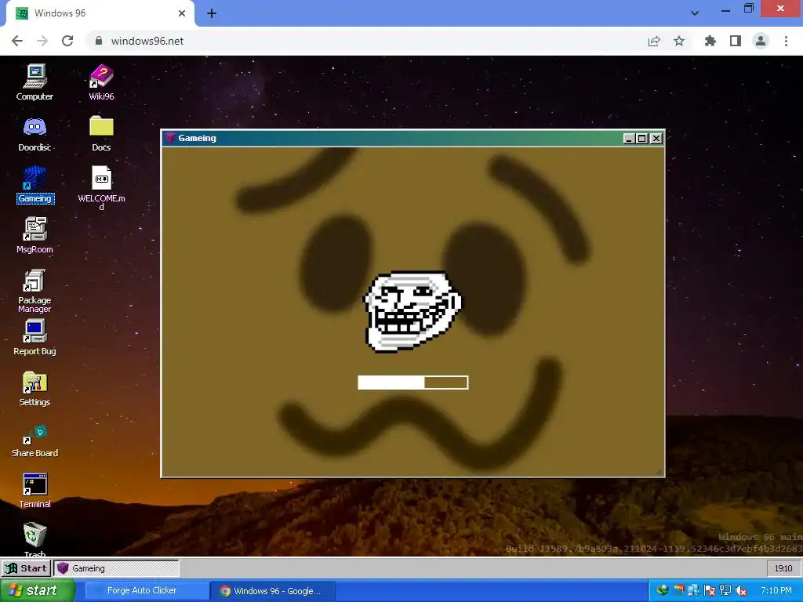Open the WELCOME.md file icon

click(101, 187)
